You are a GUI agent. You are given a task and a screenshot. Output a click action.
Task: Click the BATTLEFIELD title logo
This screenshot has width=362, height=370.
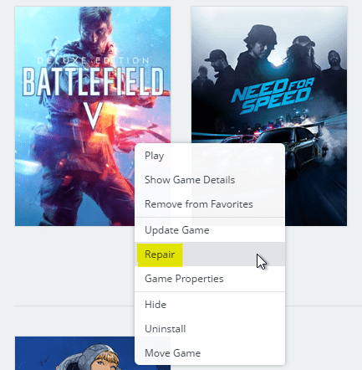click(x=93, y=81)
